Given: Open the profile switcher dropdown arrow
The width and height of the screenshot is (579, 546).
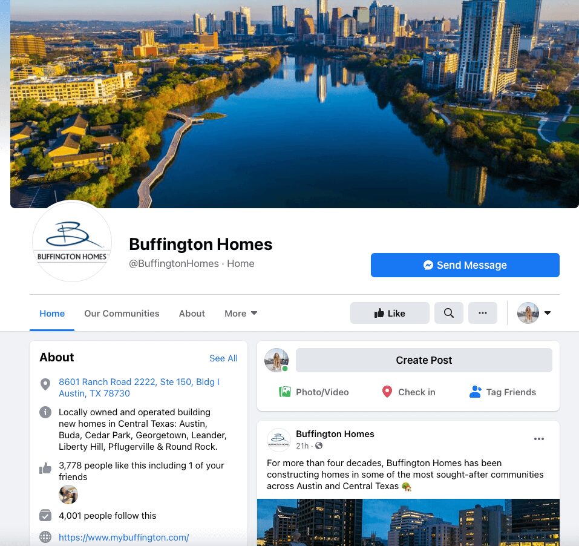Looking at the screenshot, I should [x=548, y=313].
